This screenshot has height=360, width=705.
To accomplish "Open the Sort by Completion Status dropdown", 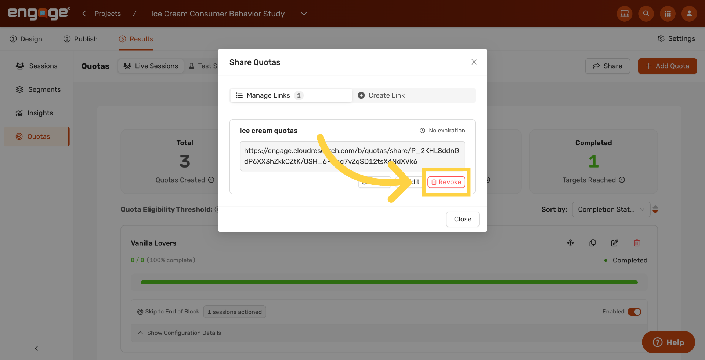I will coord(611,209).
